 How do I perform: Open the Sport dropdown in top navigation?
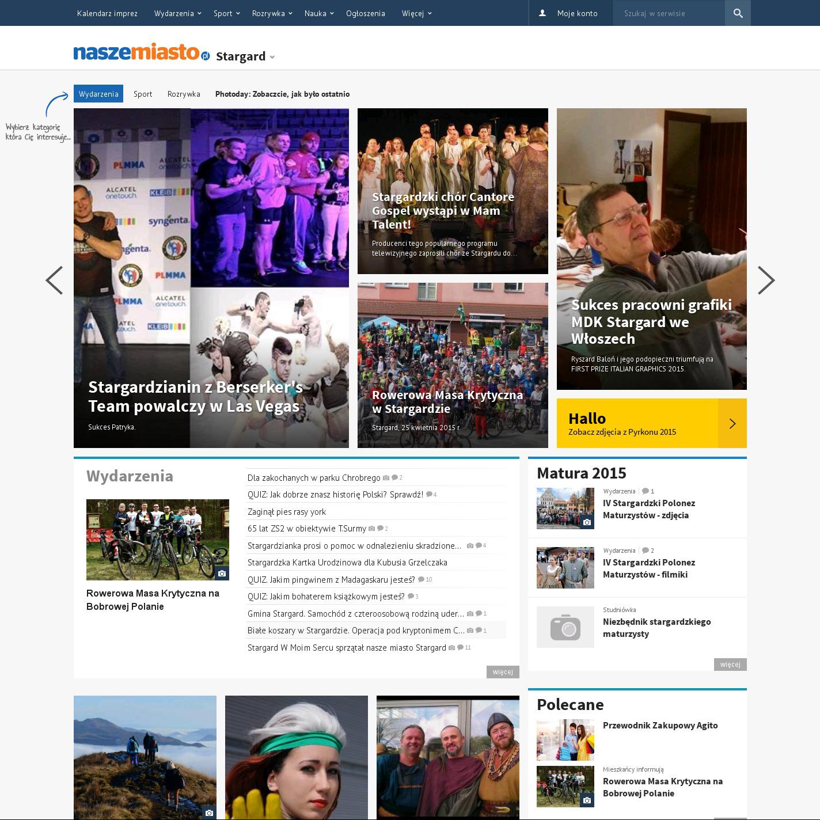coord(226,13)
